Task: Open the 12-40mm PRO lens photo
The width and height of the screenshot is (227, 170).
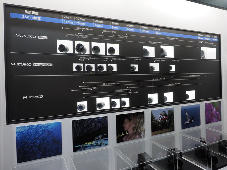Action: pos(113,49)
